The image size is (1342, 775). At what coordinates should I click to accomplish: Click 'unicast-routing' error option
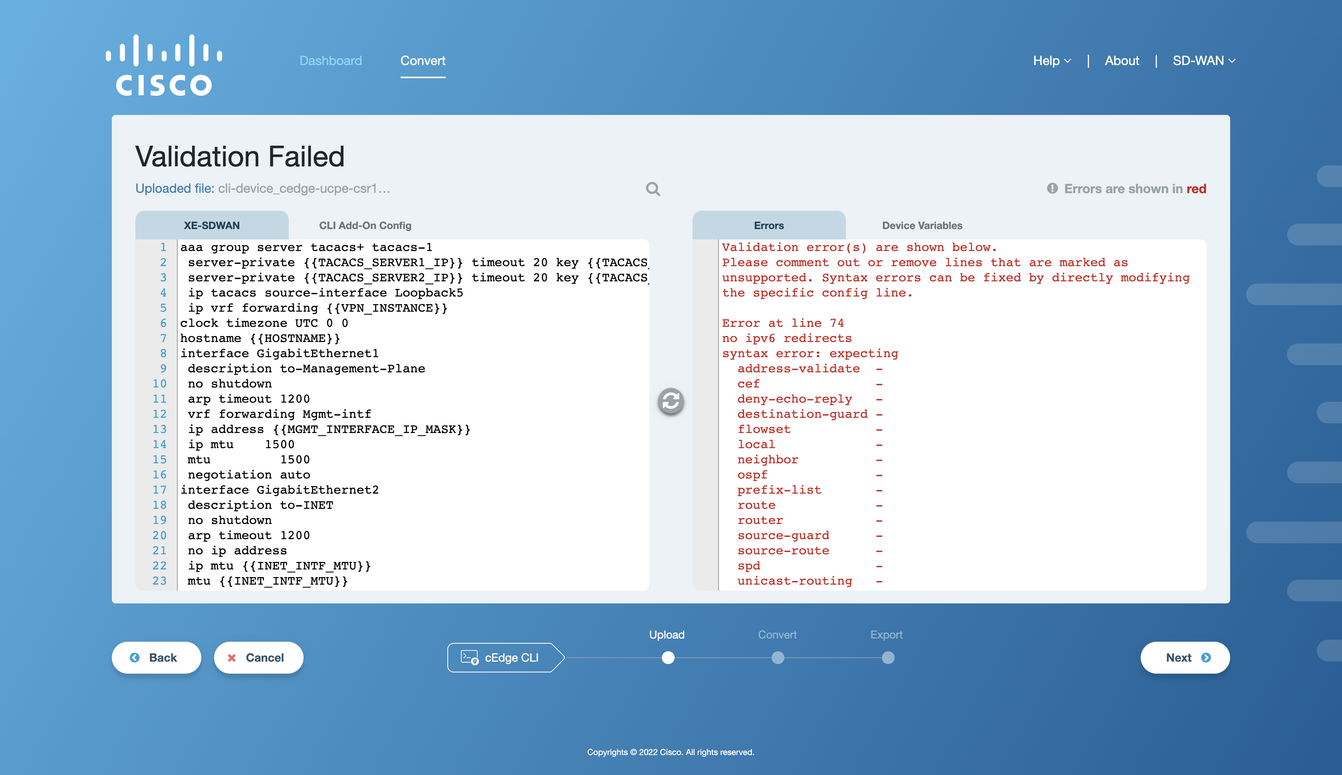[794, 581]
